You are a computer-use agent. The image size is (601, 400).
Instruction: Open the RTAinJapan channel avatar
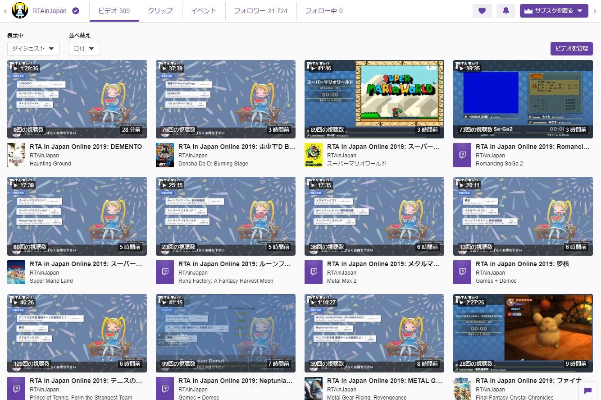click(19, 11)
